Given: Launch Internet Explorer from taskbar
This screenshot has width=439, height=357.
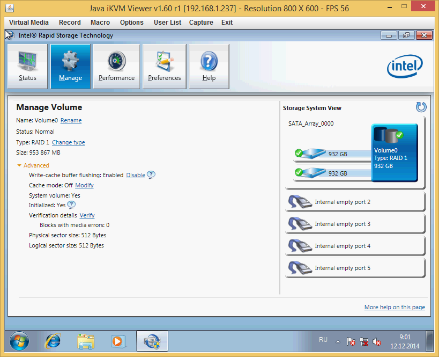Looking at the screenshot, I should [53, 341].
